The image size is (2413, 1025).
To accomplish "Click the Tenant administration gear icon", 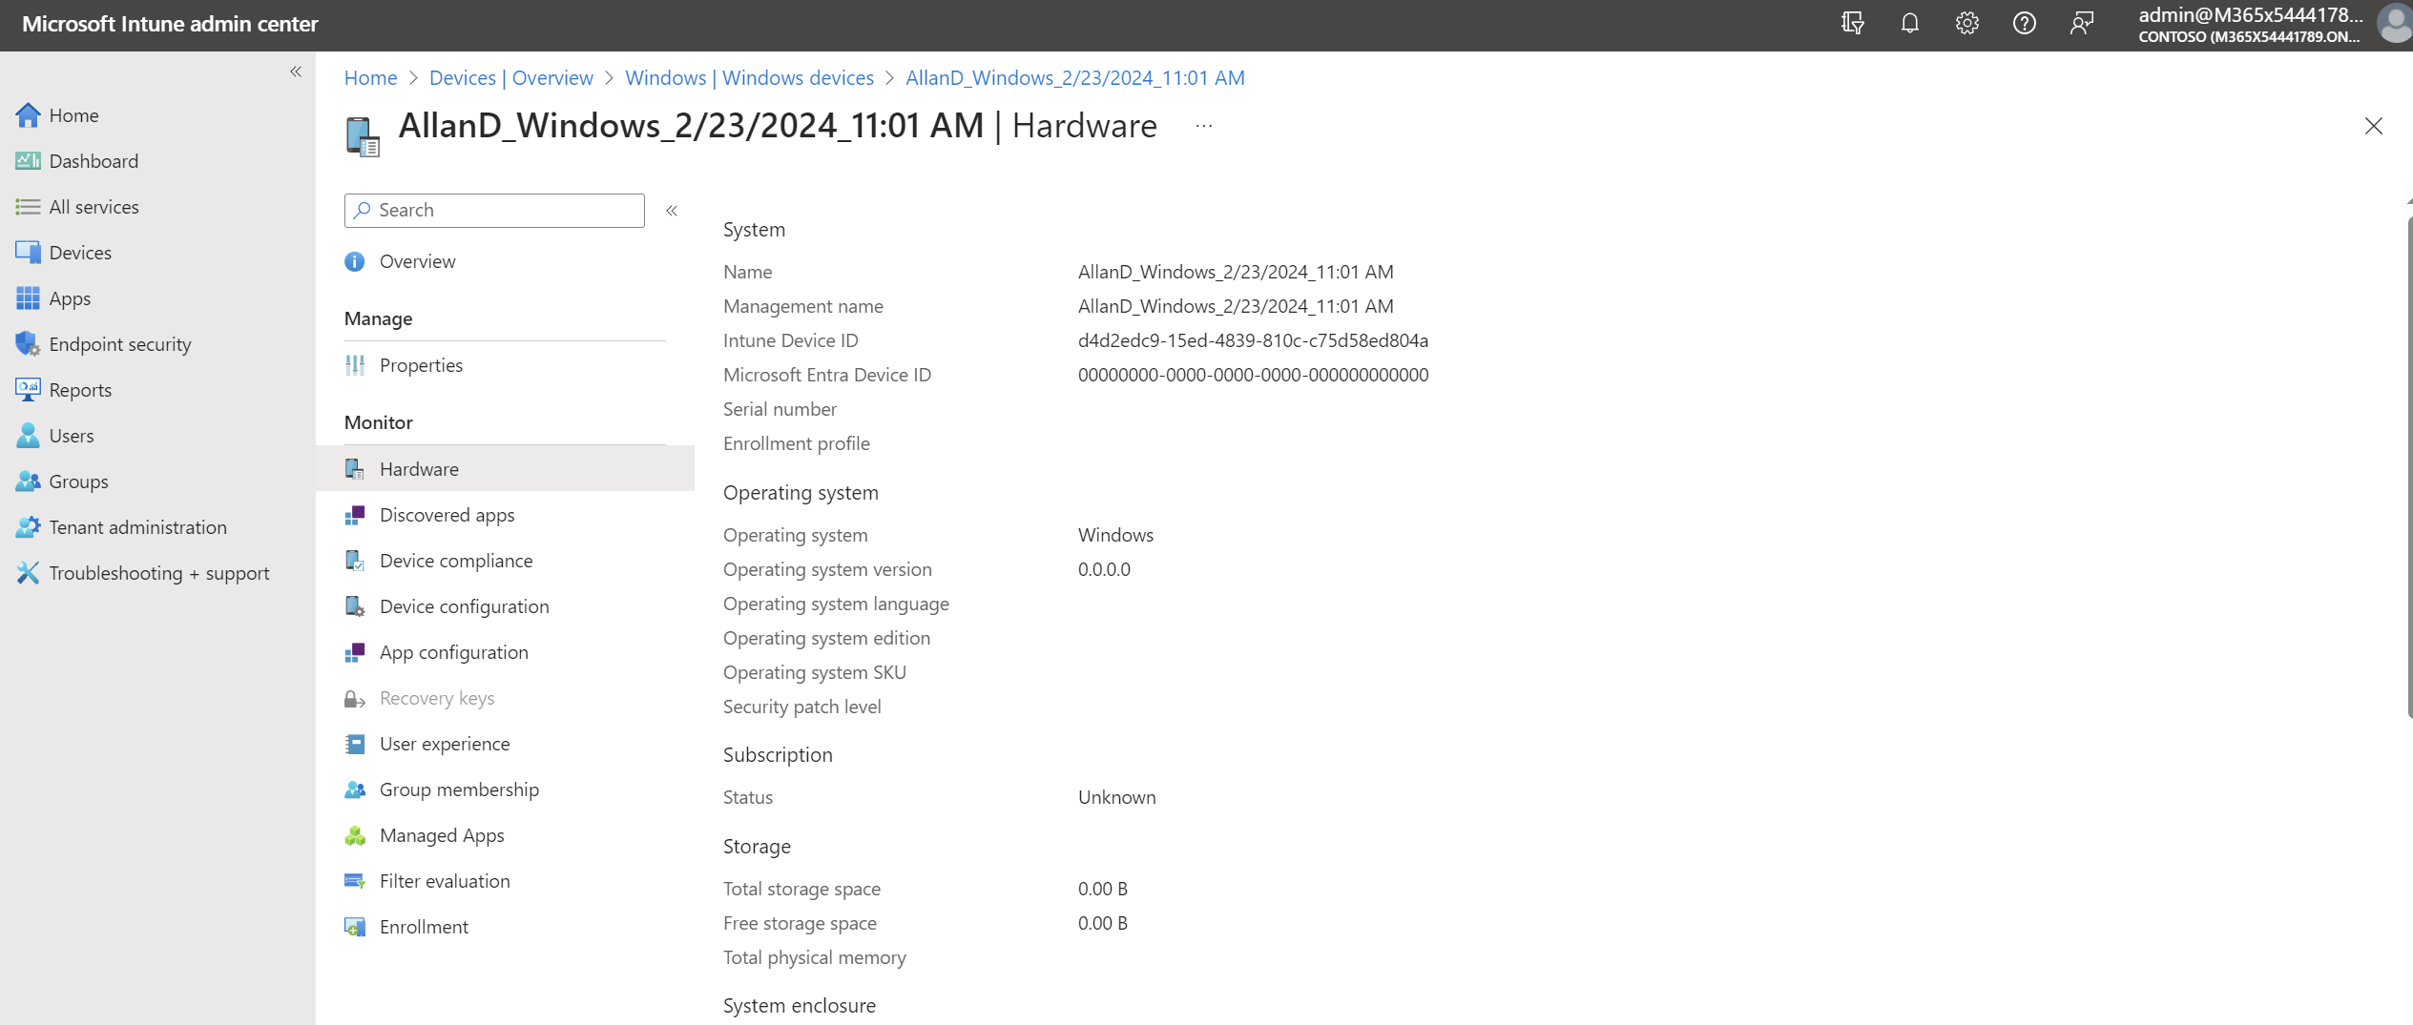I will point(28,527).
